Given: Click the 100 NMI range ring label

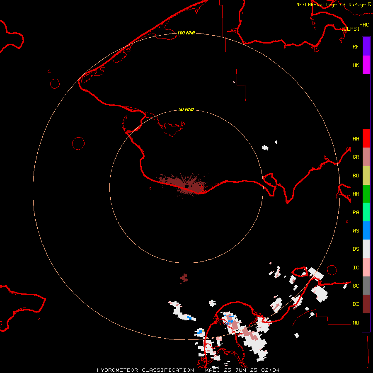Looking at the screenshot, I should coord(186,33).
